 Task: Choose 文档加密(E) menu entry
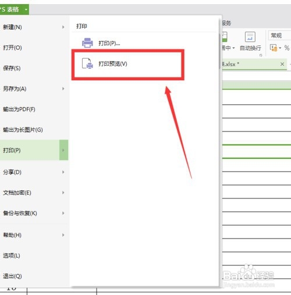[34, 193]
